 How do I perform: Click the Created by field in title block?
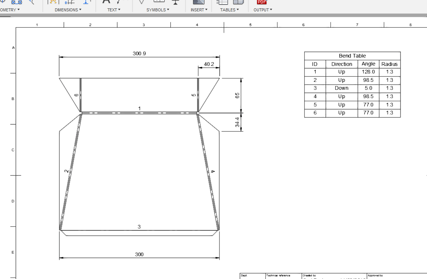click(x=333, y=277)
